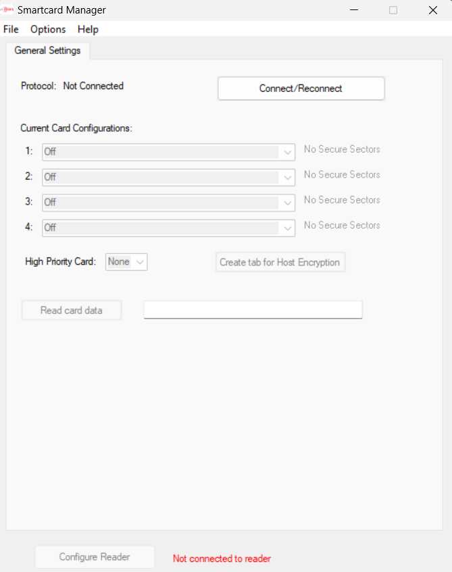
Task: Click the chevron arrow on configuration 1
Action: coord(286,151)
